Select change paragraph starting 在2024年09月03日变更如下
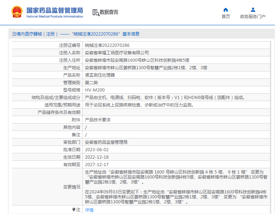 176,197
